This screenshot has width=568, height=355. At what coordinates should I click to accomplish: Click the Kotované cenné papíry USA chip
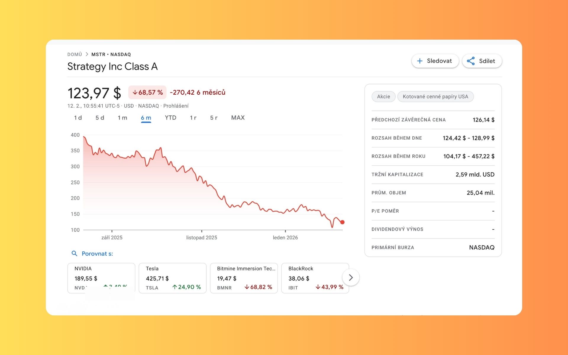pyautogui.click(x=435, y=96)
